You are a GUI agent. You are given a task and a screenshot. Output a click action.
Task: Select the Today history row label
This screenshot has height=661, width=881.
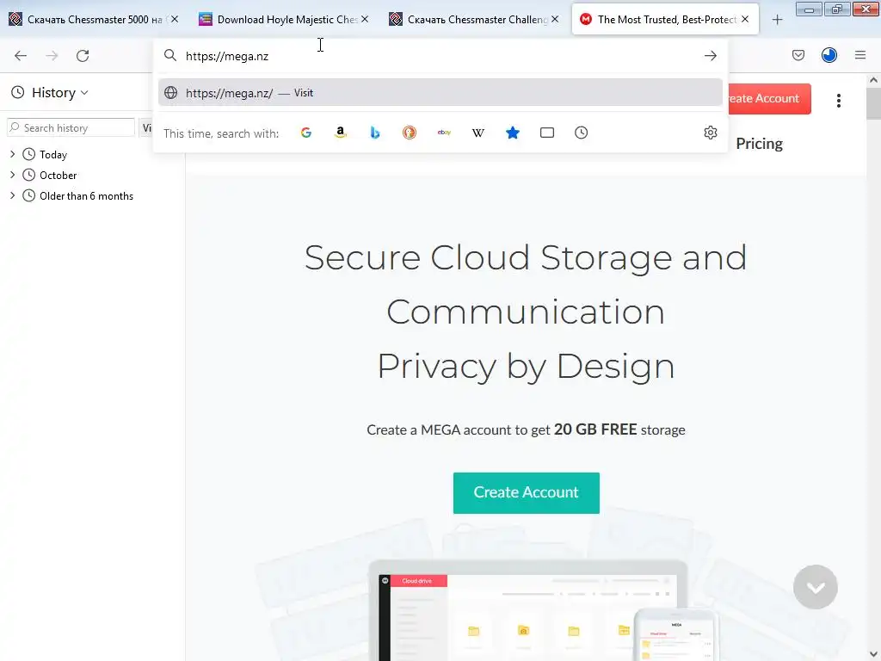coord(53,155)
